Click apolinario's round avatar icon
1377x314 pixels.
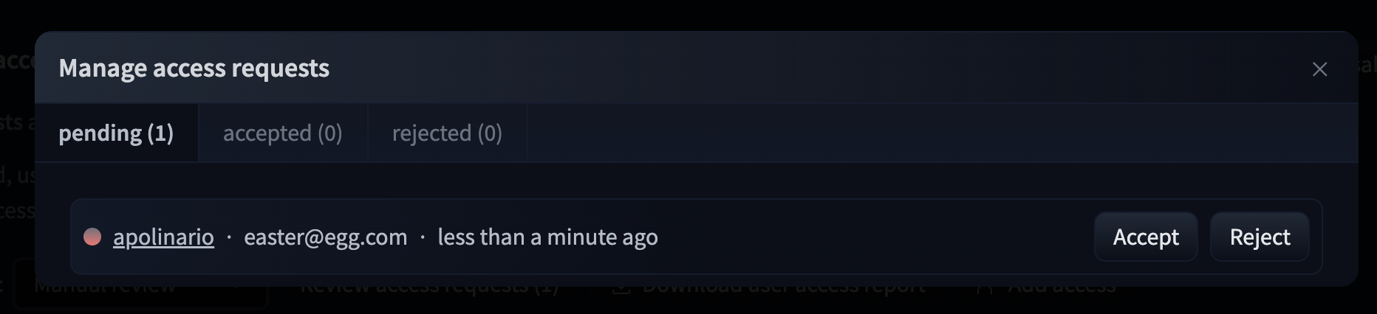92,237
